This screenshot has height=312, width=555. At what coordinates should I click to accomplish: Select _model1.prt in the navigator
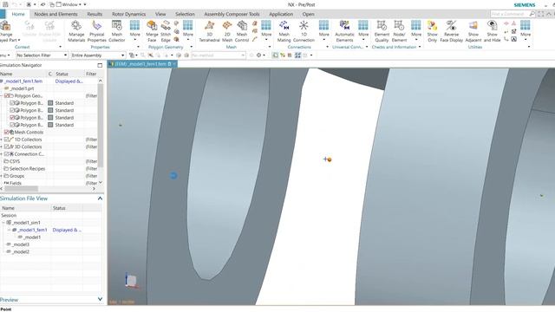click(22, 88)
